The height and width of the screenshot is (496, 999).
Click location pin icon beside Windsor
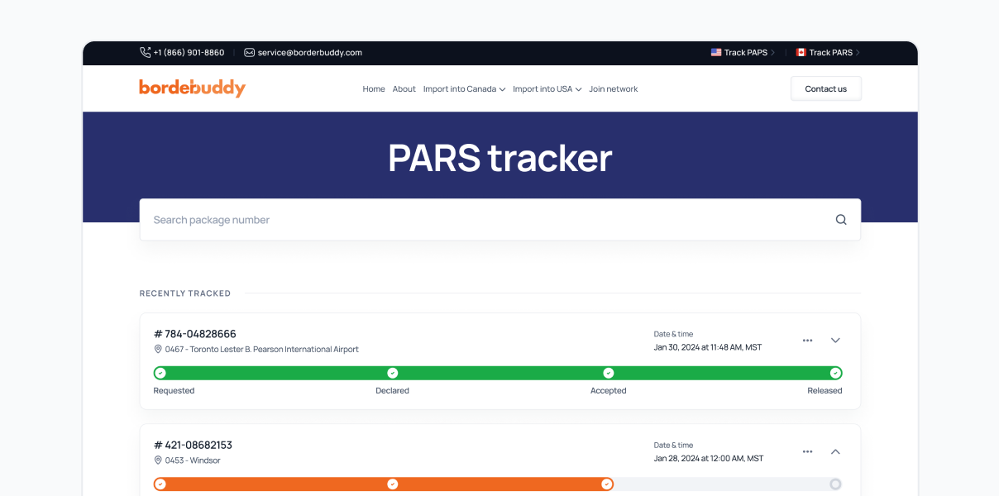(158, 460)
